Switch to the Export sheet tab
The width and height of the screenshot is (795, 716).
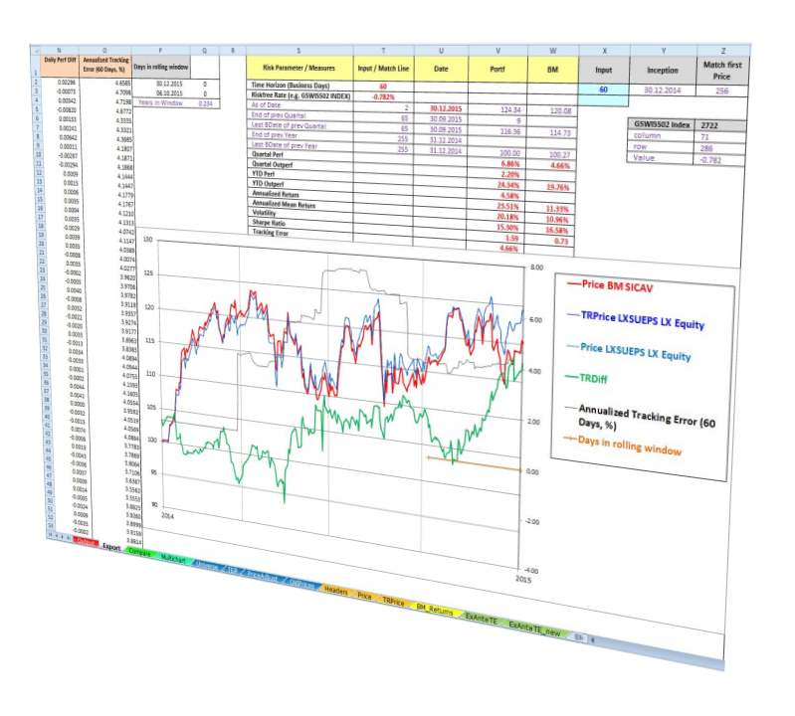point(111,546)
